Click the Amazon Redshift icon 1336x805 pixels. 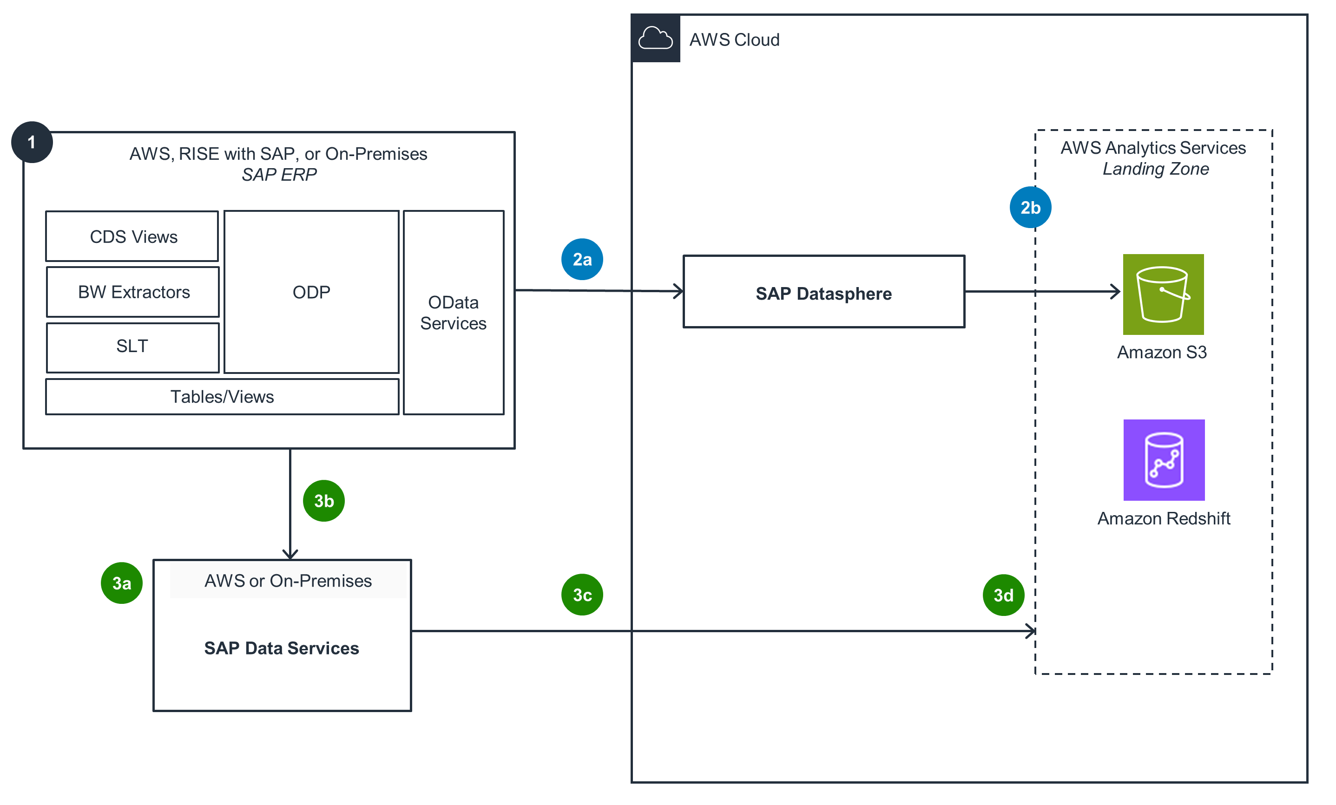pyautogui.click(x=1164, y=460)
